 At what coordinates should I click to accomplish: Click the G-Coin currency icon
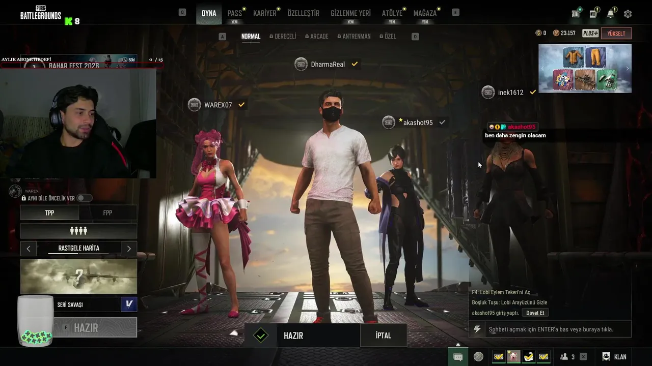point(538,33)
